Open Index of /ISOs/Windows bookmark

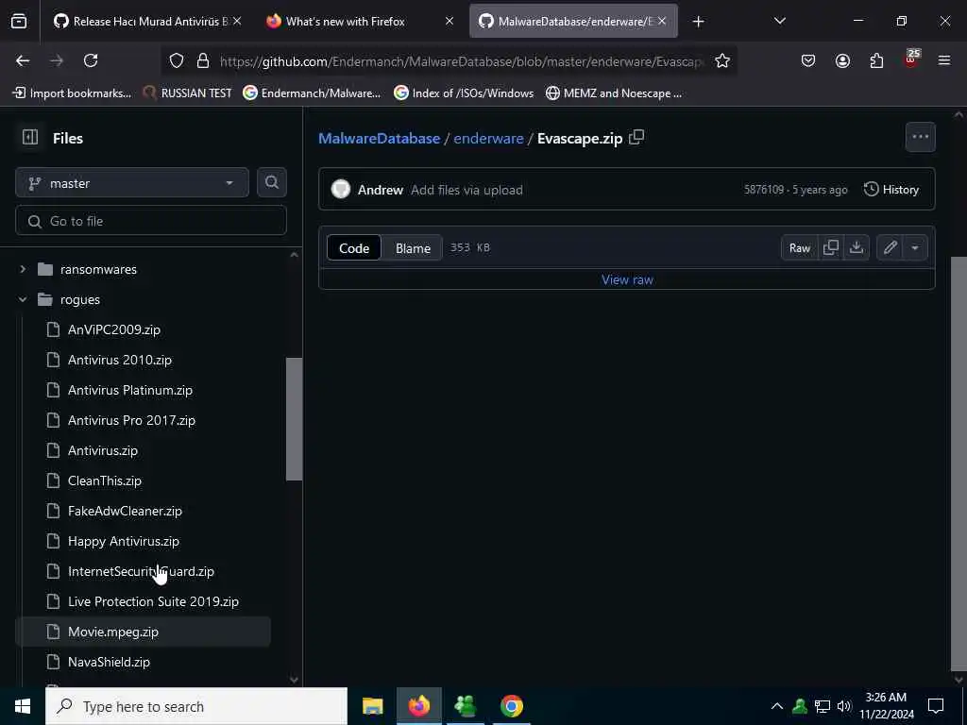coord(465,93)
